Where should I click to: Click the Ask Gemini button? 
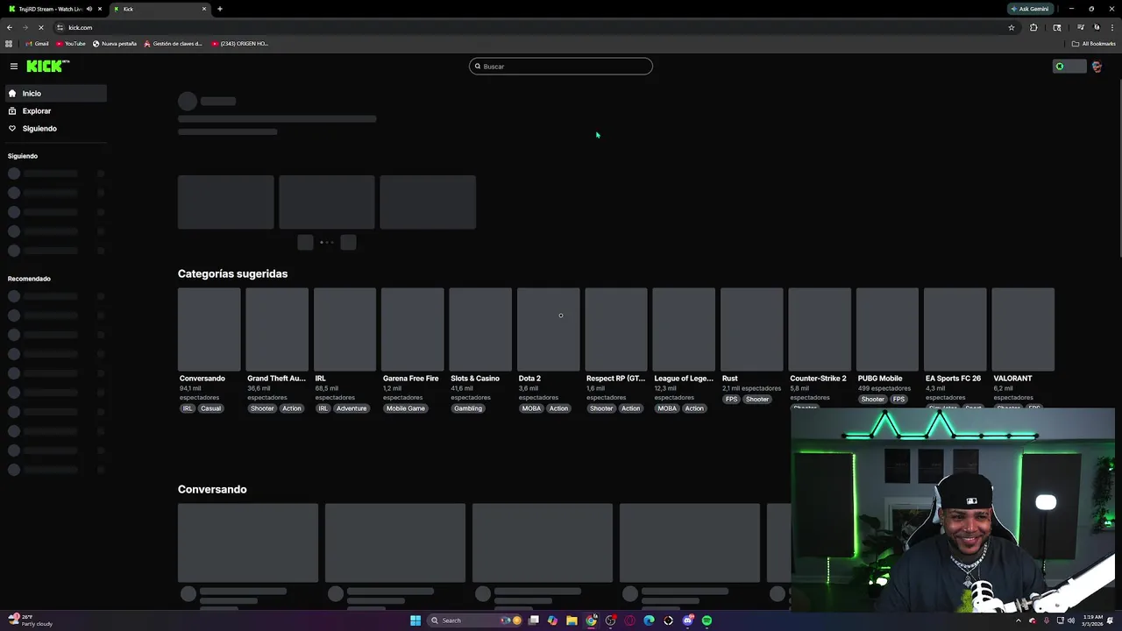tap(1030, 9)
